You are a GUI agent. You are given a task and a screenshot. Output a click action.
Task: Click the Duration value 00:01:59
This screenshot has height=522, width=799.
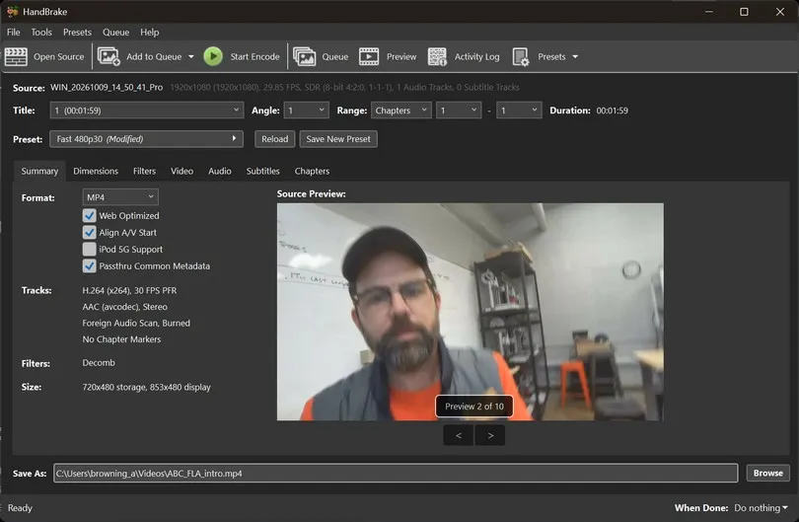point(612,111)
